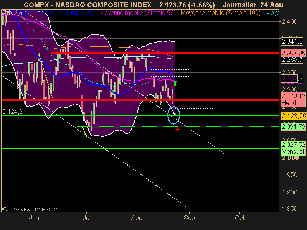Screen dimensions: 307x230
Task: Click the Sep month label
Action: click(189, 218)
